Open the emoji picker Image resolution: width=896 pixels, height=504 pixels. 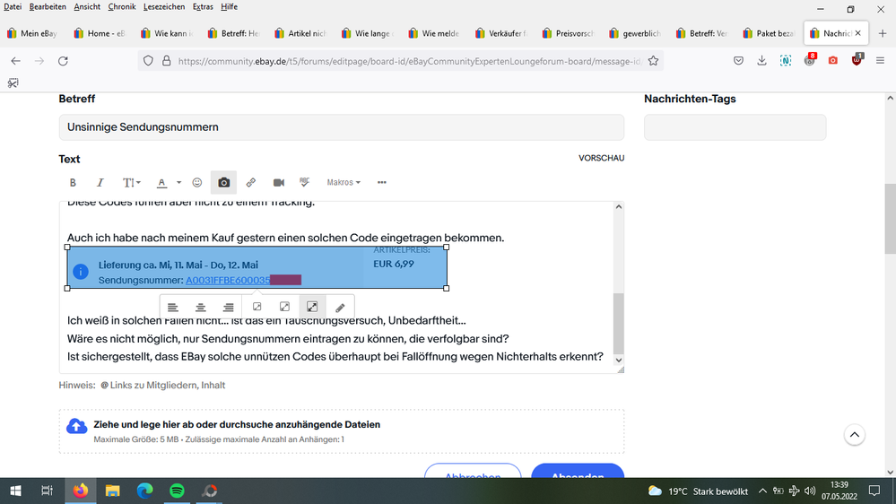(197, 183)
